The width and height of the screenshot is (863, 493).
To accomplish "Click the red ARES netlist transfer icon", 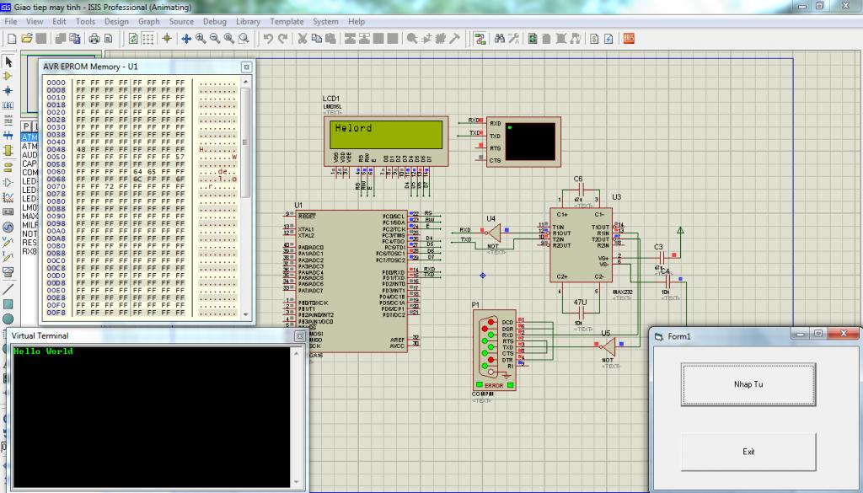I will [x=629, y=38].
